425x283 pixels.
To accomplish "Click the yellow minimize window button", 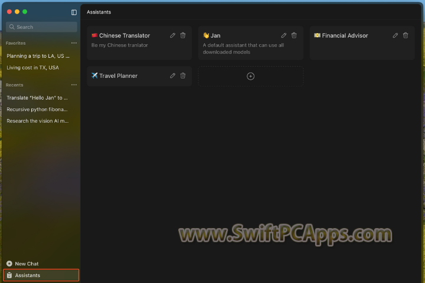I will tap(17, 12).
